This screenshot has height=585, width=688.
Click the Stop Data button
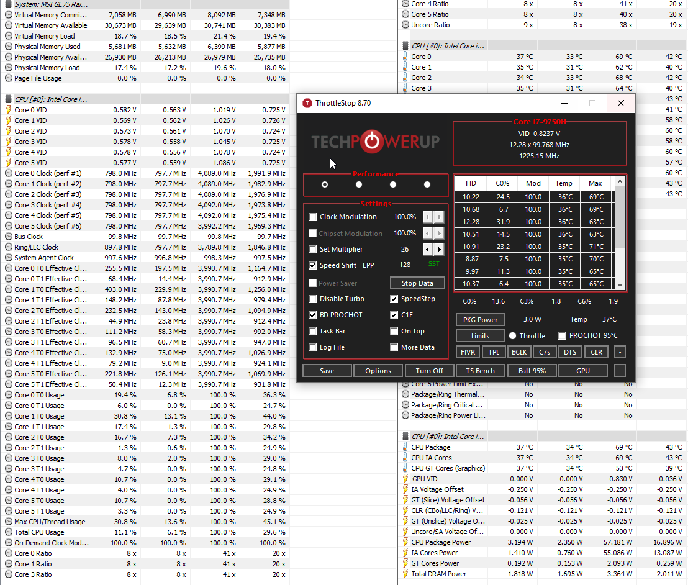tap(417, 283)
